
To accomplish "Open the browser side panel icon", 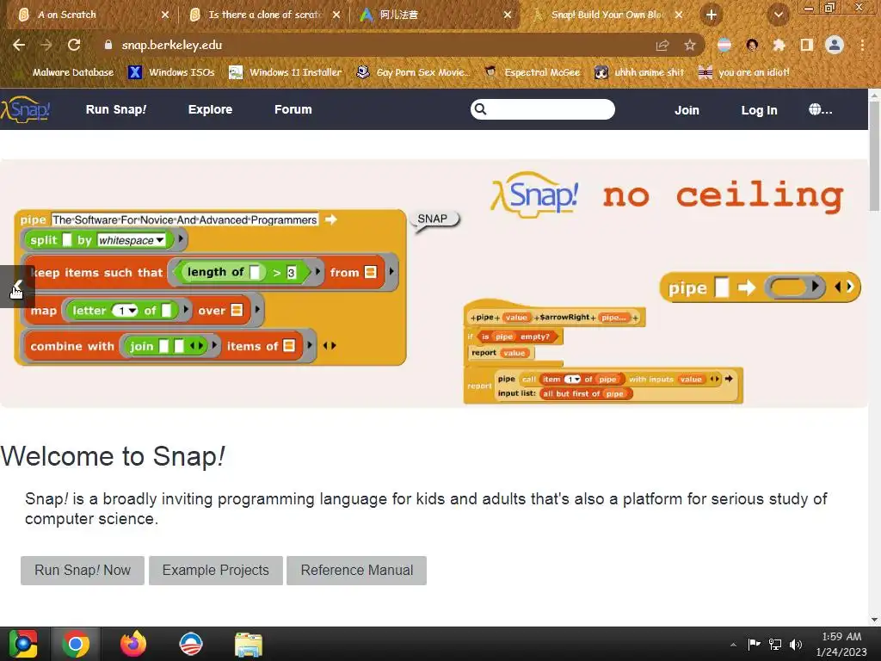I will [807, 45].
